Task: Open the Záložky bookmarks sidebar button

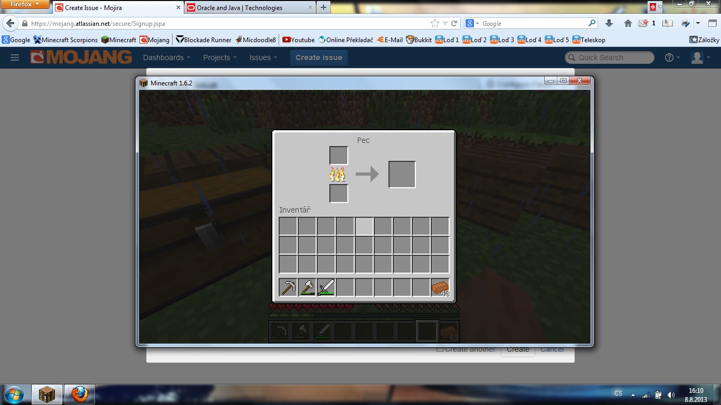Action: click(x=704, y=40)
